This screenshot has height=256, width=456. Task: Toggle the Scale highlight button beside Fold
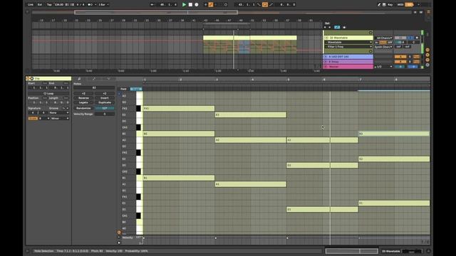[136, 89]
